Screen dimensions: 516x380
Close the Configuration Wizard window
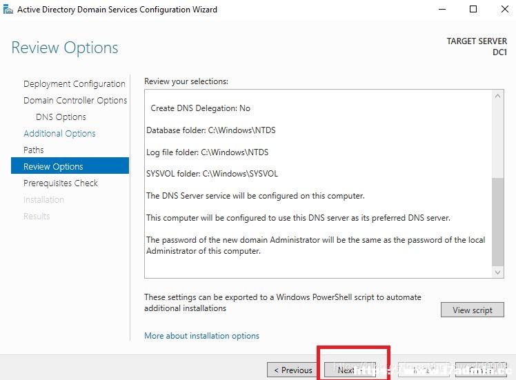(x=505, y=9)
